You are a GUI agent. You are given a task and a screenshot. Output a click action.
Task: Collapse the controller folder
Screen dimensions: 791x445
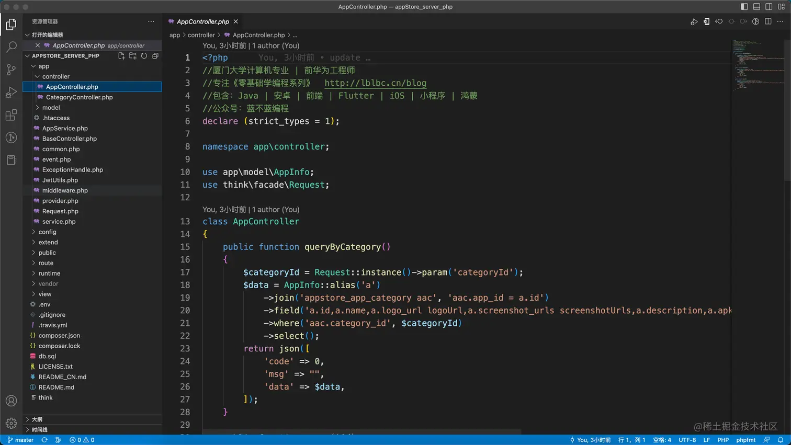(37, 76)
